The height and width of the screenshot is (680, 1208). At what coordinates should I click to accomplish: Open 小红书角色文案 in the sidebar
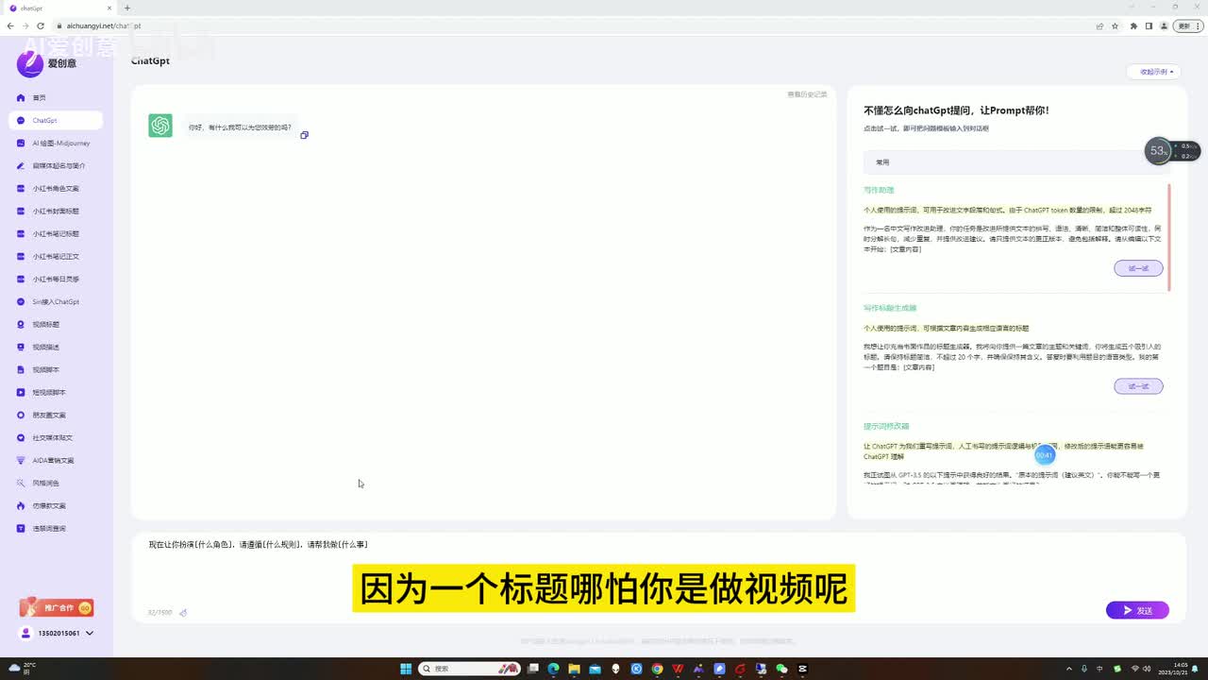(55, 189)
